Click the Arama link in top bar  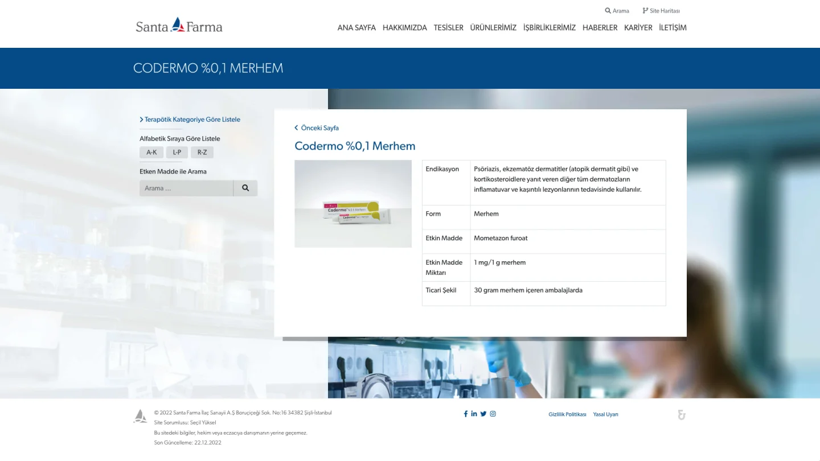pyautogui.click(x=621, y=11)
